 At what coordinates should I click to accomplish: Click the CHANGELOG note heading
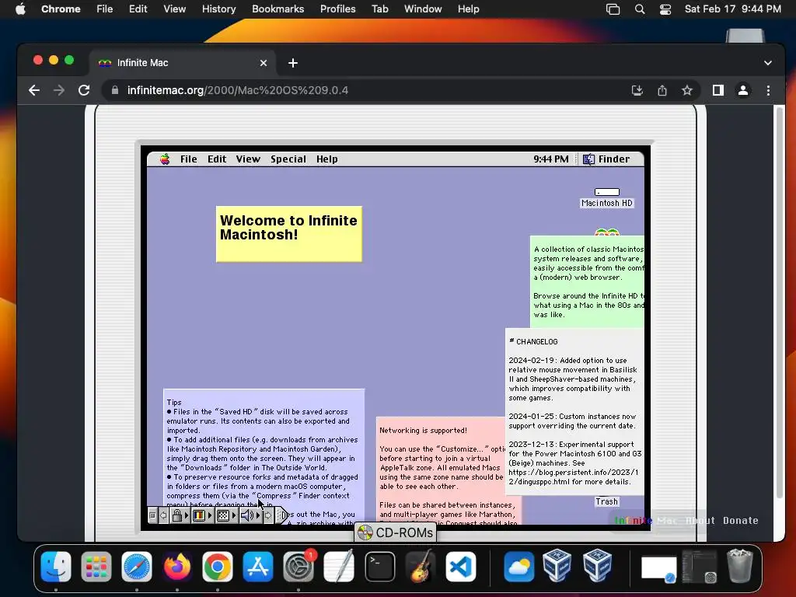(533, 342)
